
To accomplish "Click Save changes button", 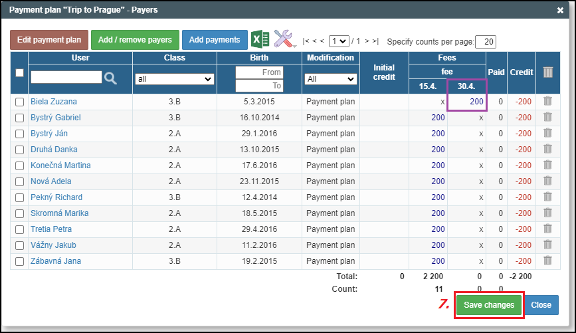I will (488, 304).
